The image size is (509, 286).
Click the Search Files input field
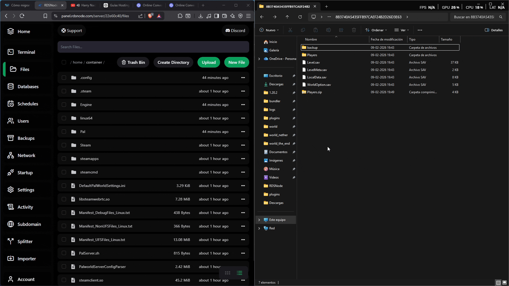point(153,47)
